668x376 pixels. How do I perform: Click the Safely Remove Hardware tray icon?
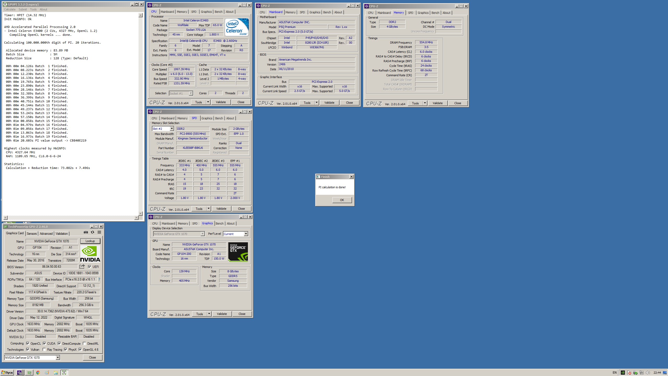click(635, 373)
